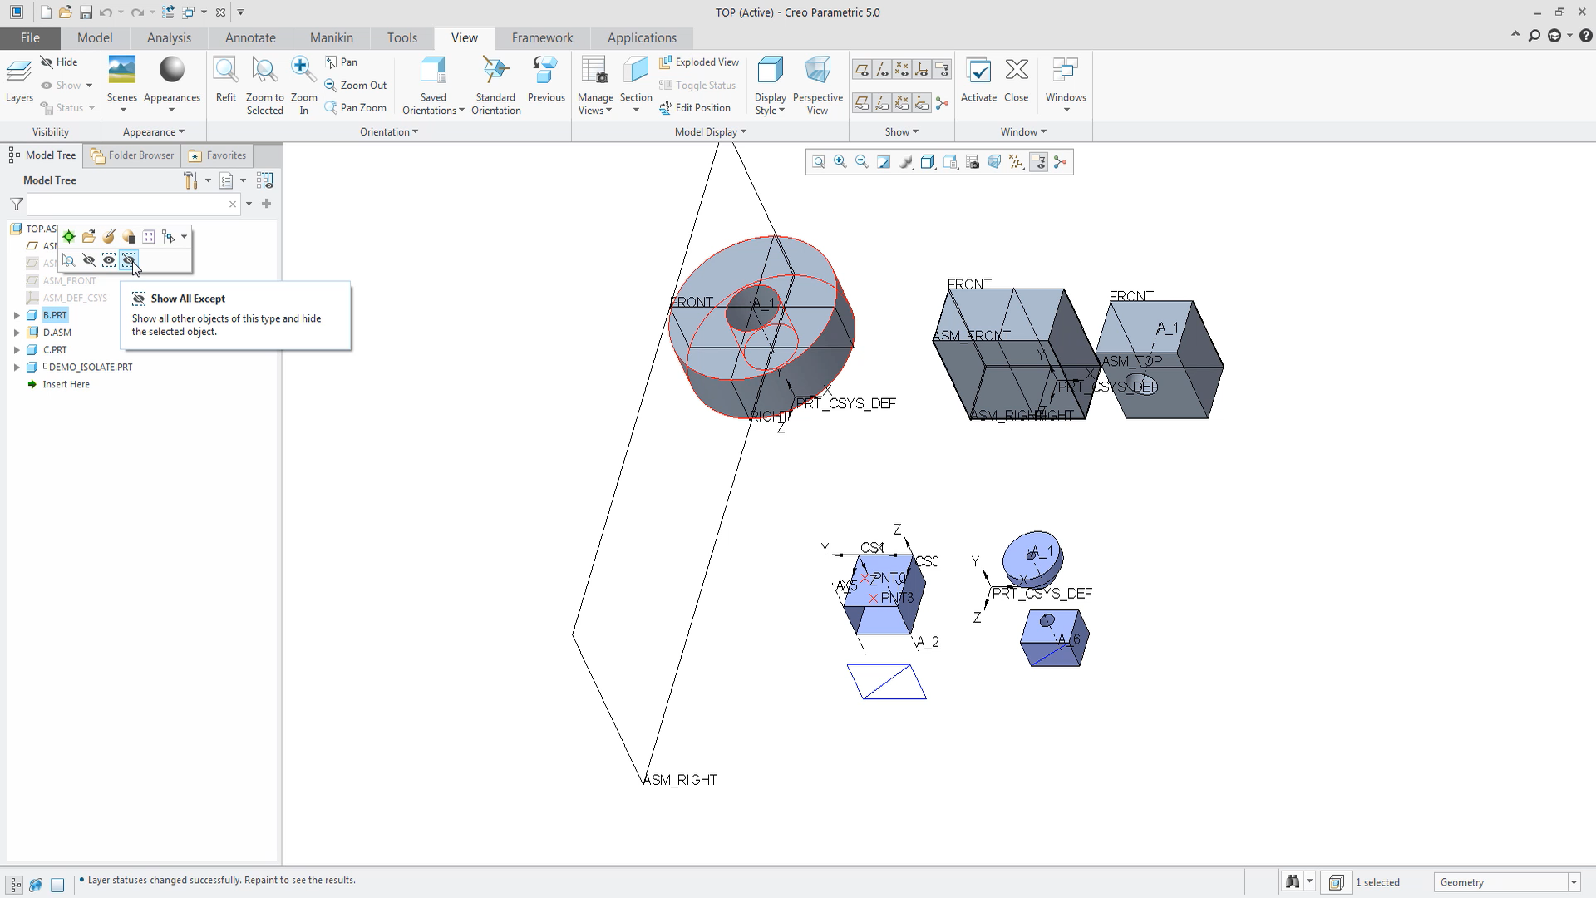Clear the model tree search box
Screen dimensions: 1596x898
233,204
